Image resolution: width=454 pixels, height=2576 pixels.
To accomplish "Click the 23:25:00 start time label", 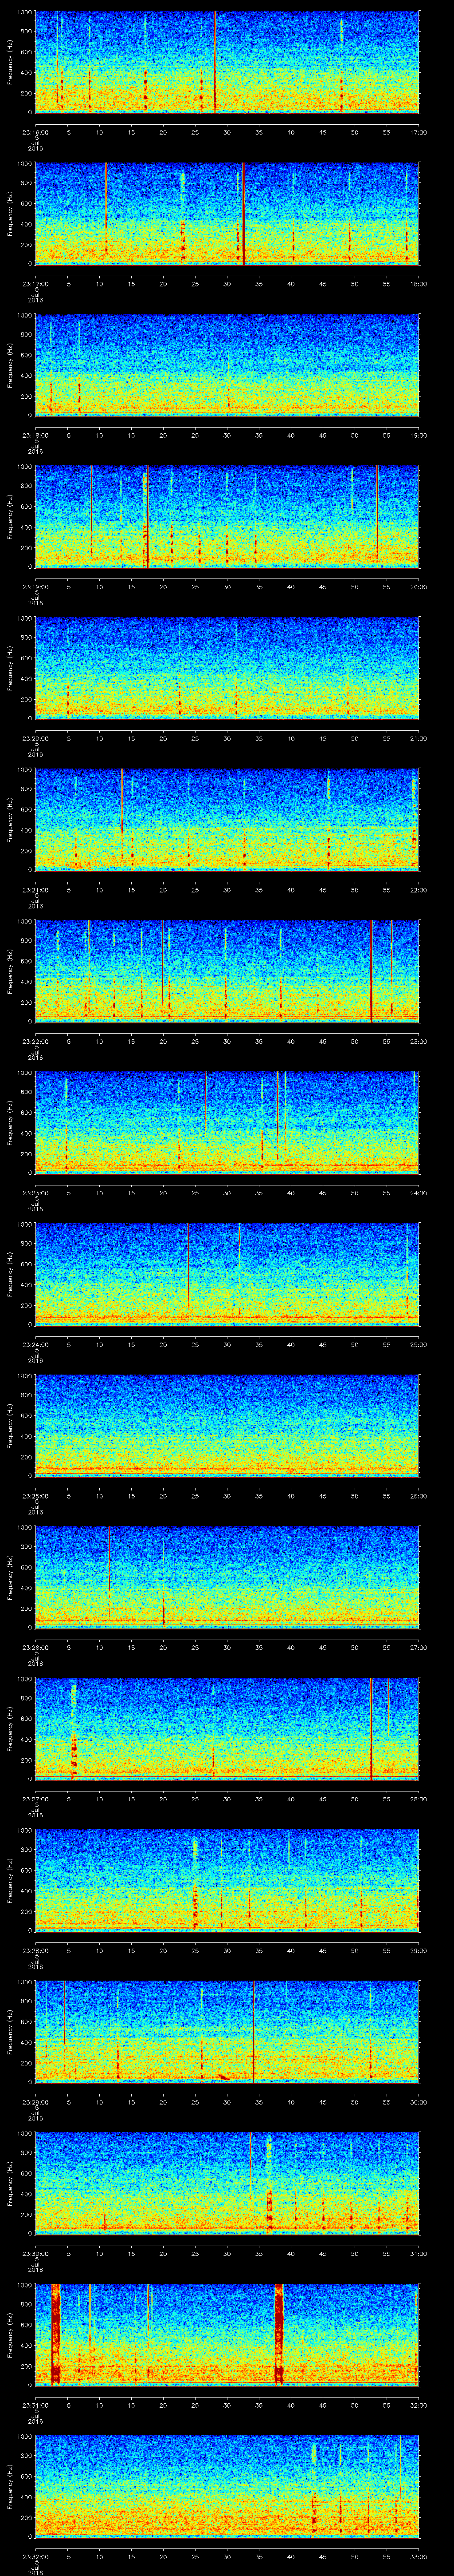I will point(35,1495).
